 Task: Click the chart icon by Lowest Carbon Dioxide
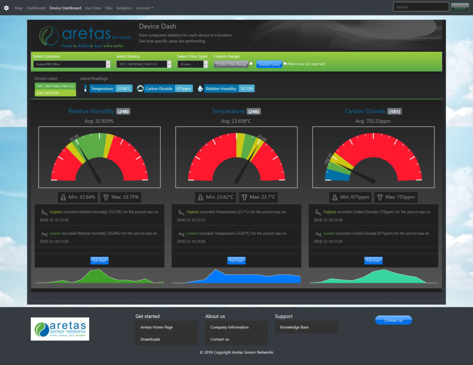click(x=318, y=234)
